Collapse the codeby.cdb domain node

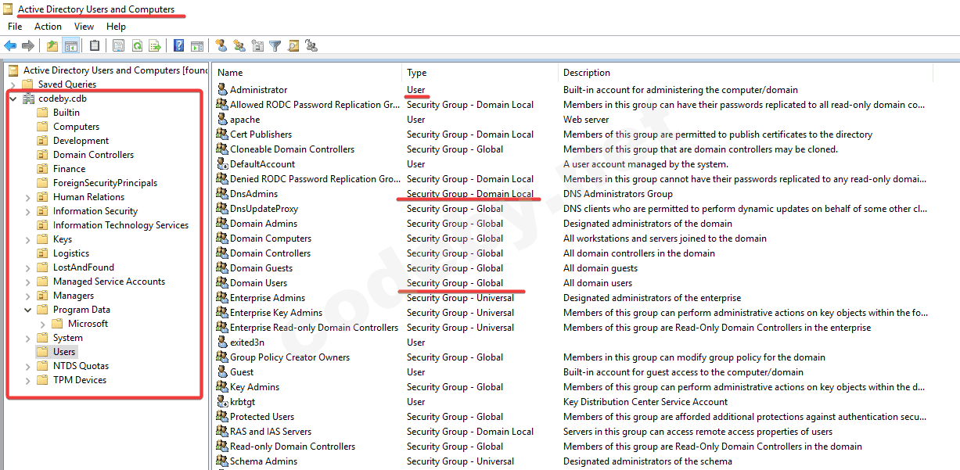coord(13,99)
